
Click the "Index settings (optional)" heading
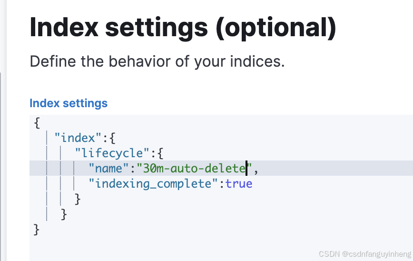(x=183, y=28)
